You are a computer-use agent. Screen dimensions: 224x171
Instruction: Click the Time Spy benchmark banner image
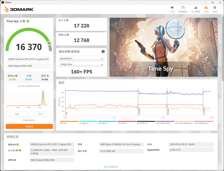click(163, 47)
